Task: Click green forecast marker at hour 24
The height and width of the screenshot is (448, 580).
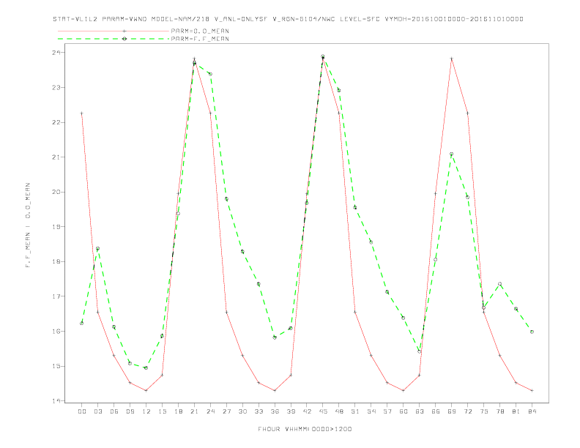Action: click(x=210, y=74)
